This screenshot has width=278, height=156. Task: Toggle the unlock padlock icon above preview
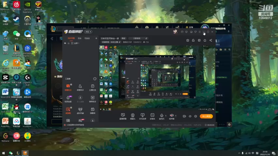point(193,40)
